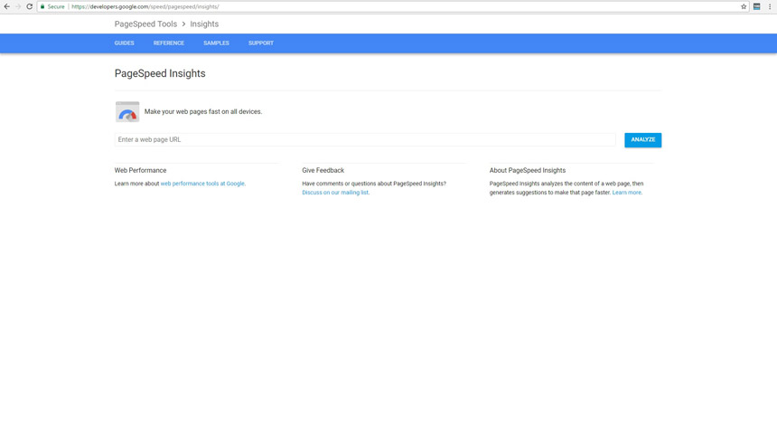
Task: Reload the page with the refresh icon
Action: [x=29, y=6]
